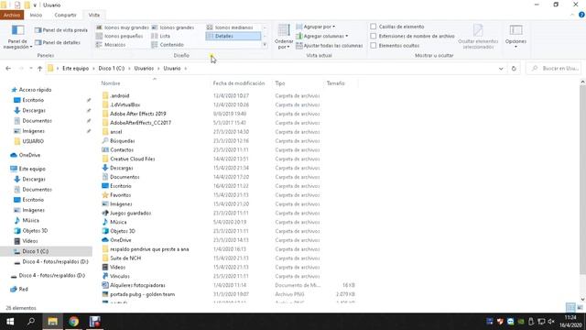Select Iconos muy grandes layout

pos(122,27)
